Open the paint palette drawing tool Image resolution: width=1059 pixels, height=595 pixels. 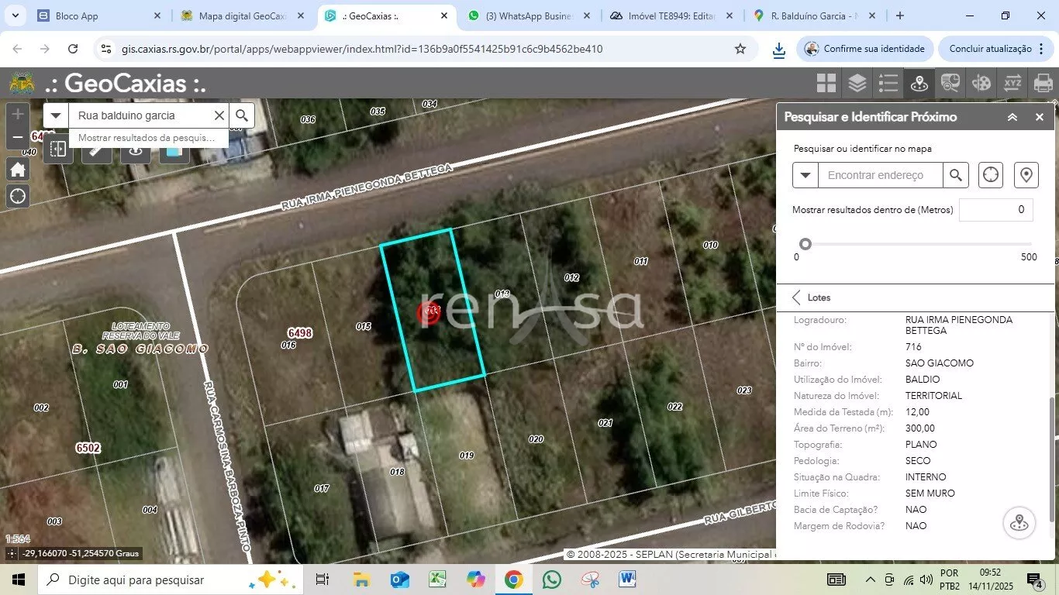(x=981, y=83)
